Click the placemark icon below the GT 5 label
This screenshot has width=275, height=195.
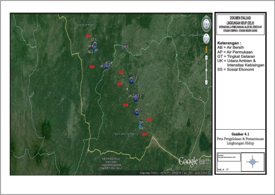(95, 45)
